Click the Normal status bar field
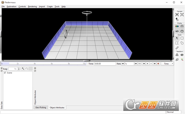 click(x=174, y=112)
